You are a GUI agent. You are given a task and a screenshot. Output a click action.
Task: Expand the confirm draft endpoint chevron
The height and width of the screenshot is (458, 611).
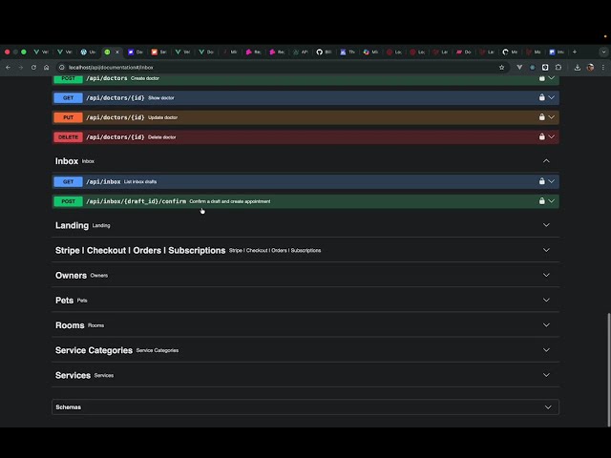tap(552, 201)
